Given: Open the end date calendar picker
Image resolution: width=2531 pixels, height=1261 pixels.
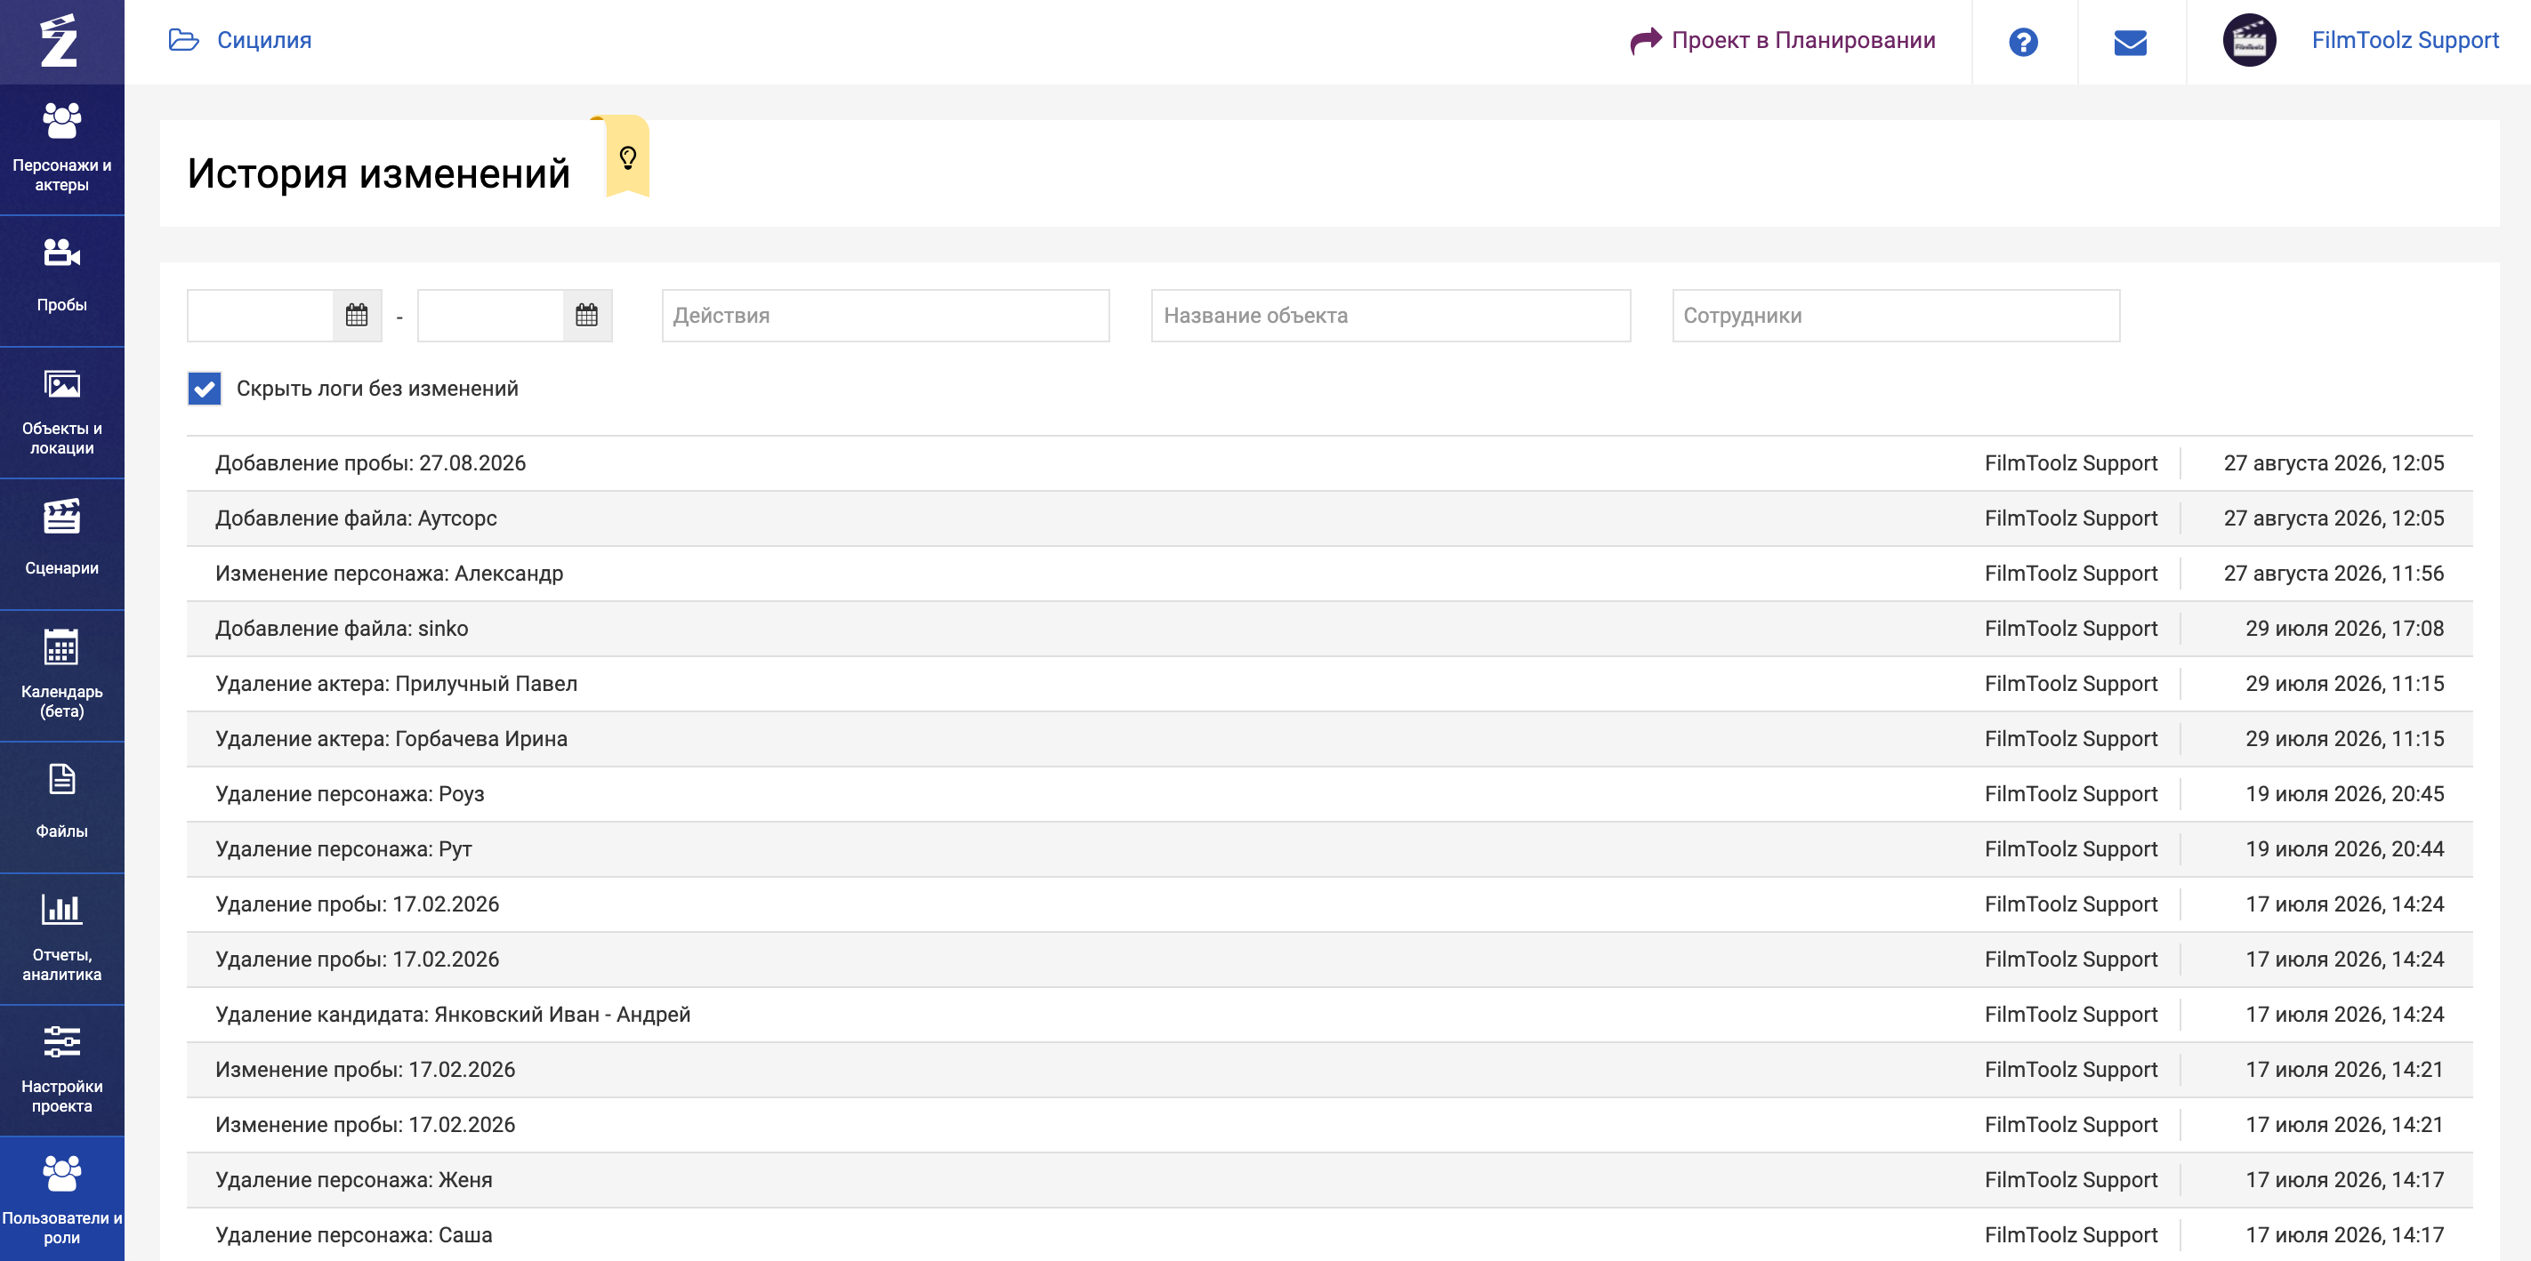Looking at the screenshot, I should click(x=586, y=315).
